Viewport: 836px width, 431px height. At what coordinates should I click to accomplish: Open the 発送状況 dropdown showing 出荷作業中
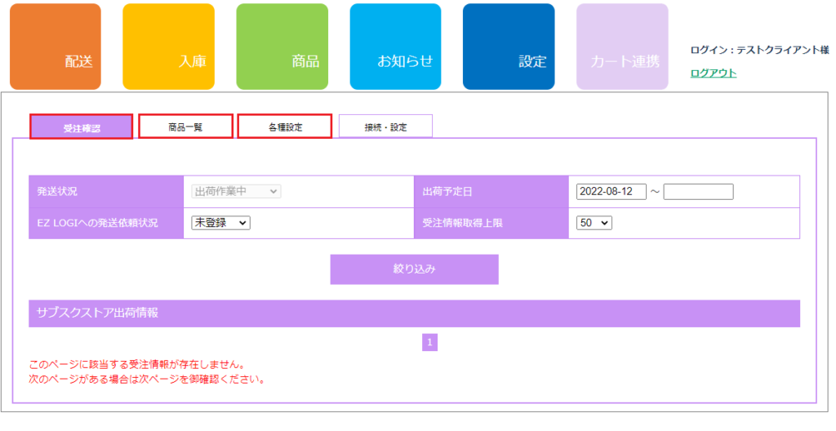point(236,191)
